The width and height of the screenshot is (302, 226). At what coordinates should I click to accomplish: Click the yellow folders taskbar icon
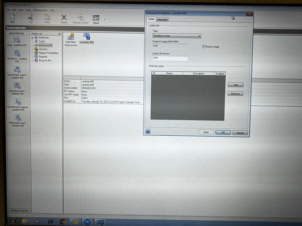pos(75,222)
